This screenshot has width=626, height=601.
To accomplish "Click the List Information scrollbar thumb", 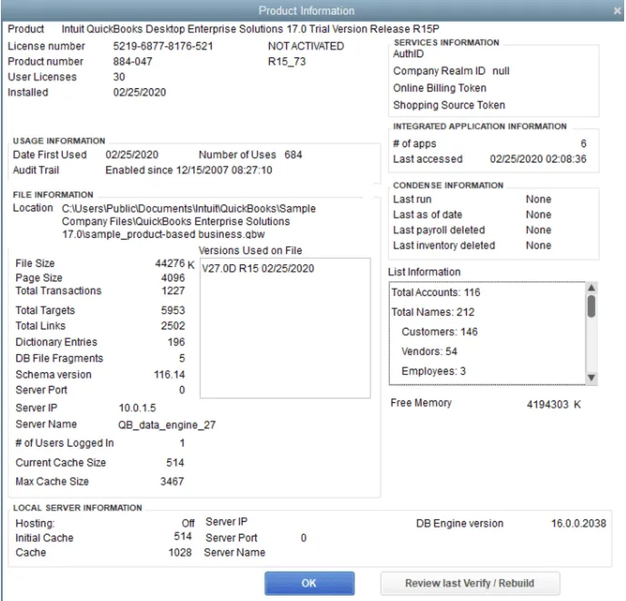I will [591, 306].
